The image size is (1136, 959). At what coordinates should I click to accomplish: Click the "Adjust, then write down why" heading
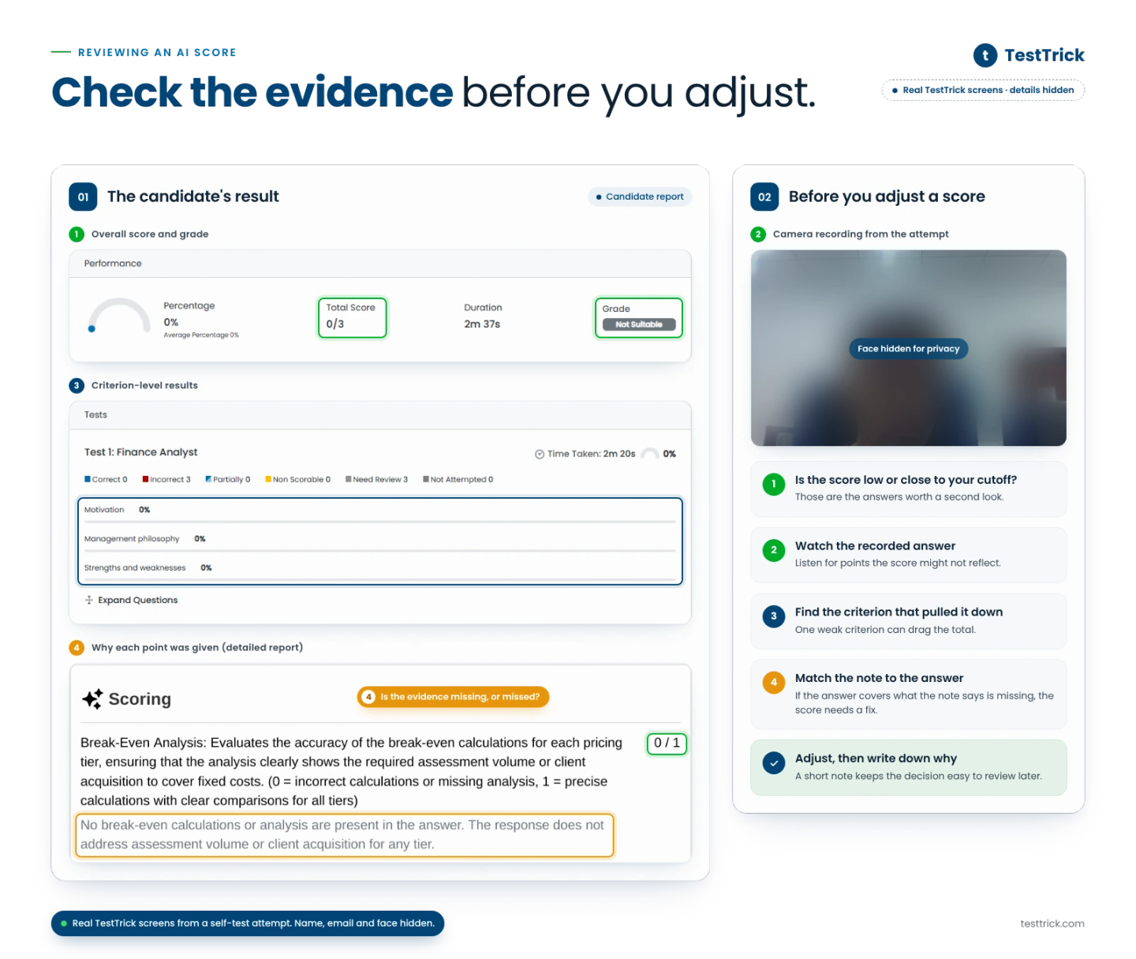coord(876,759)
